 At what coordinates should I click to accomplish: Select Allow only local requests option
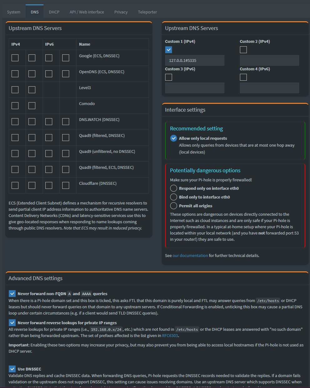point(174,138)
